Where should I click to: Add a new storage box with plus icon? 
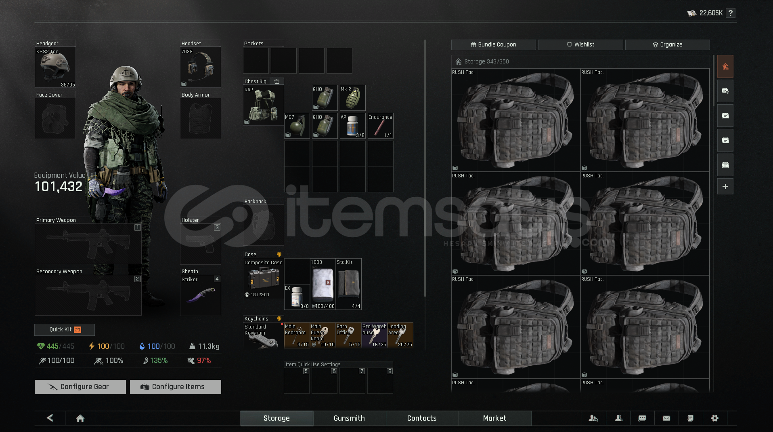click(725, 186)
